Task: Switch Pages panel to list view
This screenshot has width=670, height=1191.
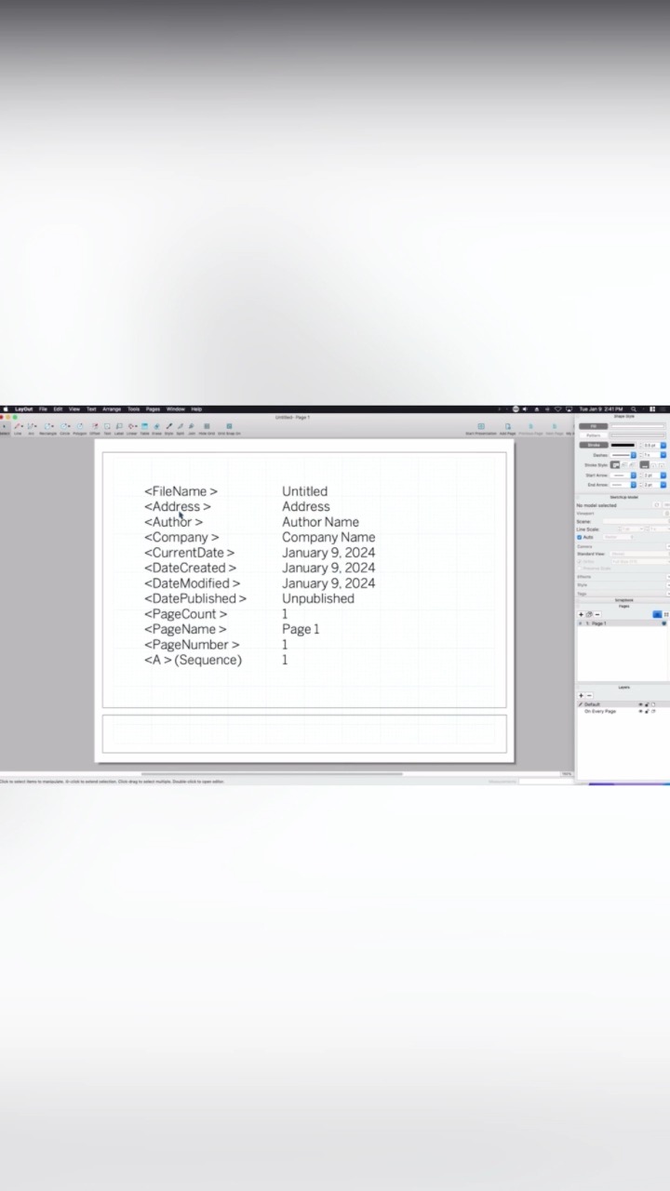Action: tap(657, 615)
